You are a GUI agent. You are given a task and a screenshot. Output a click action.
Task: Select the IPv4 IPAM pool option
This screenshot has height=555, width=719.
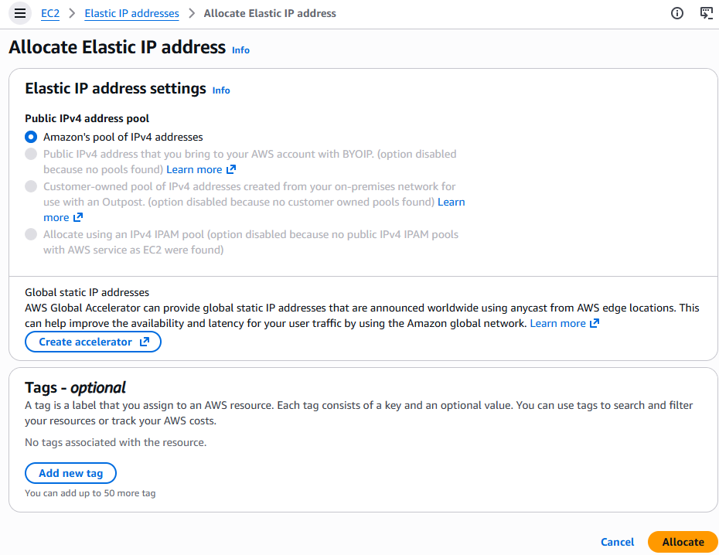(31, 234)
